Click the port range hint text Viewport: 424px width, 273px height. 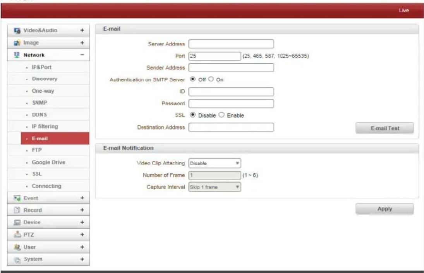point(276,56)
